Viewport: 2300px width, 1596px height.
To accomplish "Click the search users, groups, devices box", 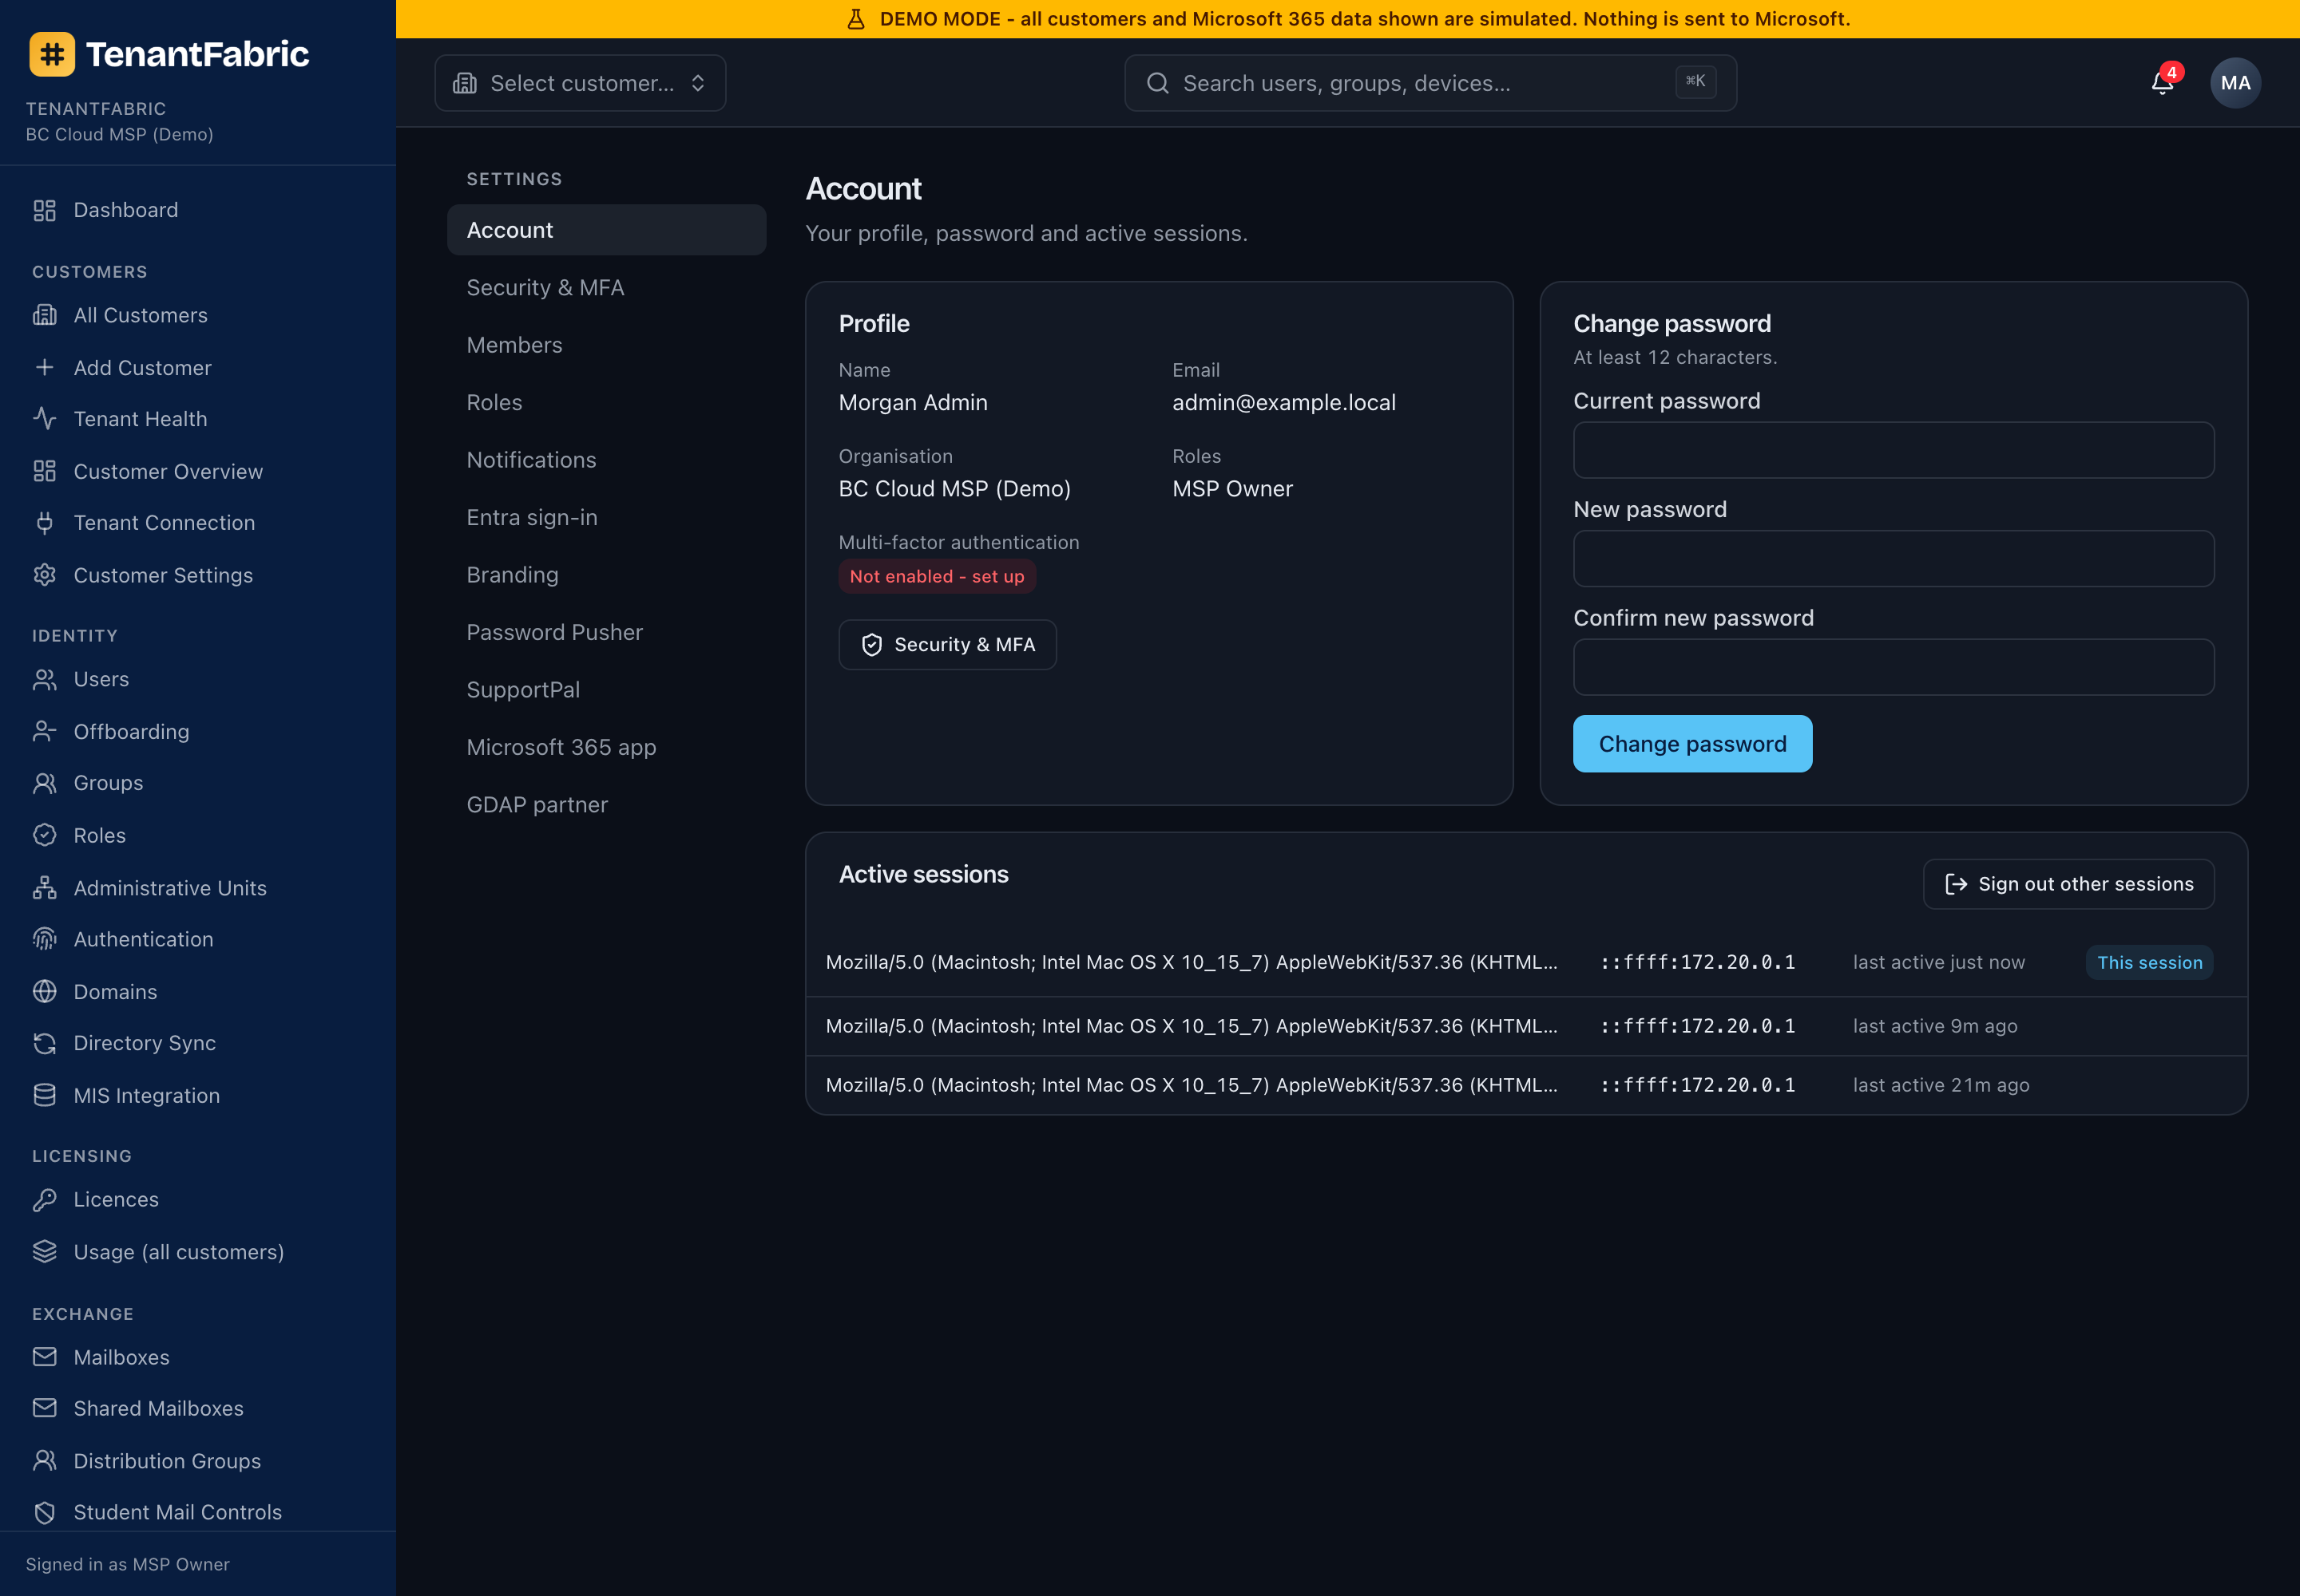I will 1430,83.
